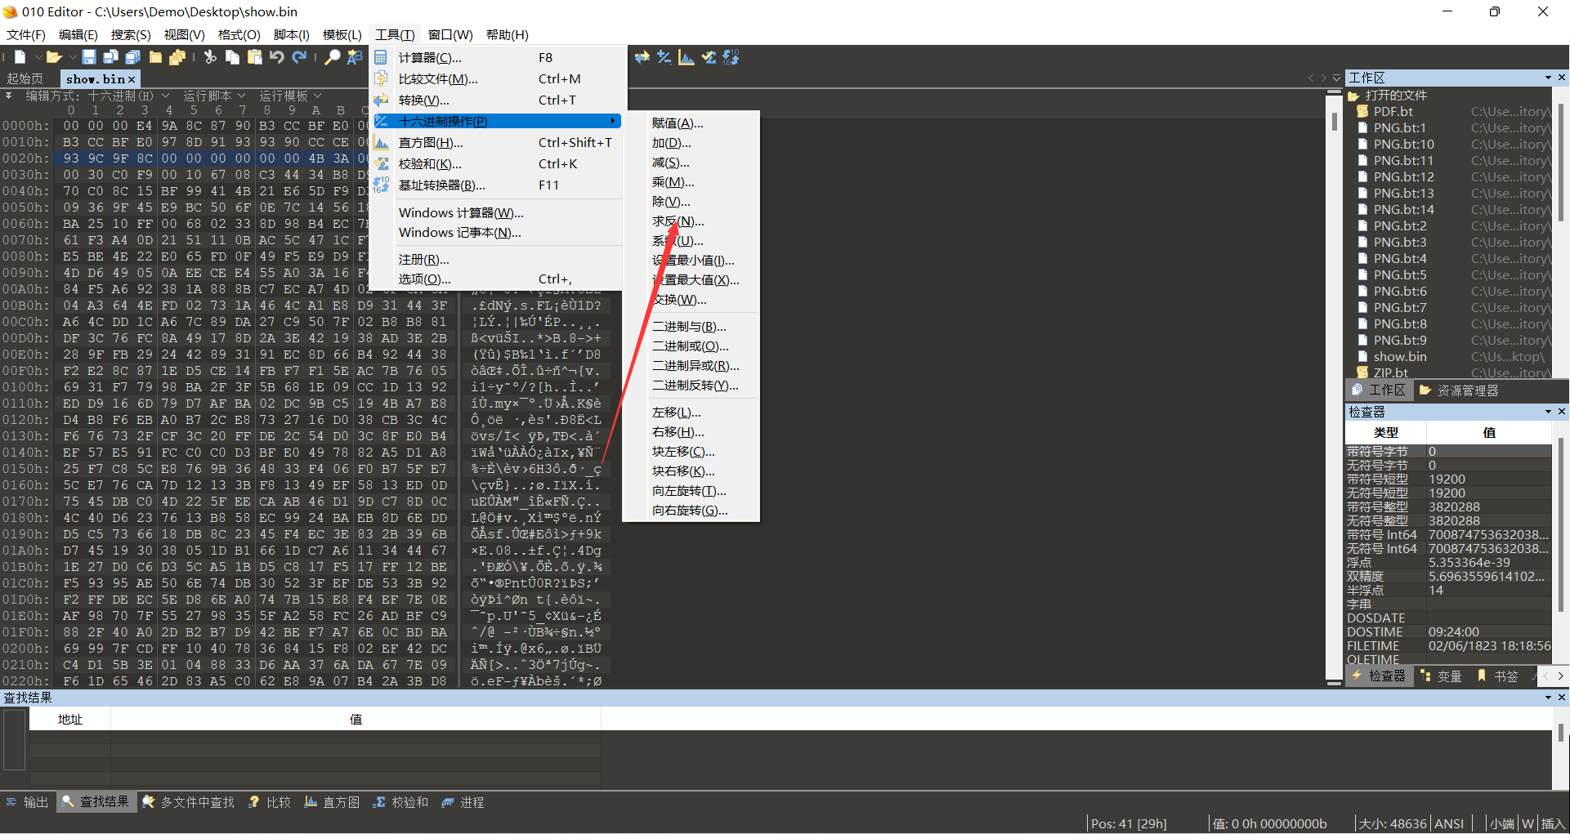Open the Compare bottom tab
This screenshot has height=834, width=1570.
[270, 802]
